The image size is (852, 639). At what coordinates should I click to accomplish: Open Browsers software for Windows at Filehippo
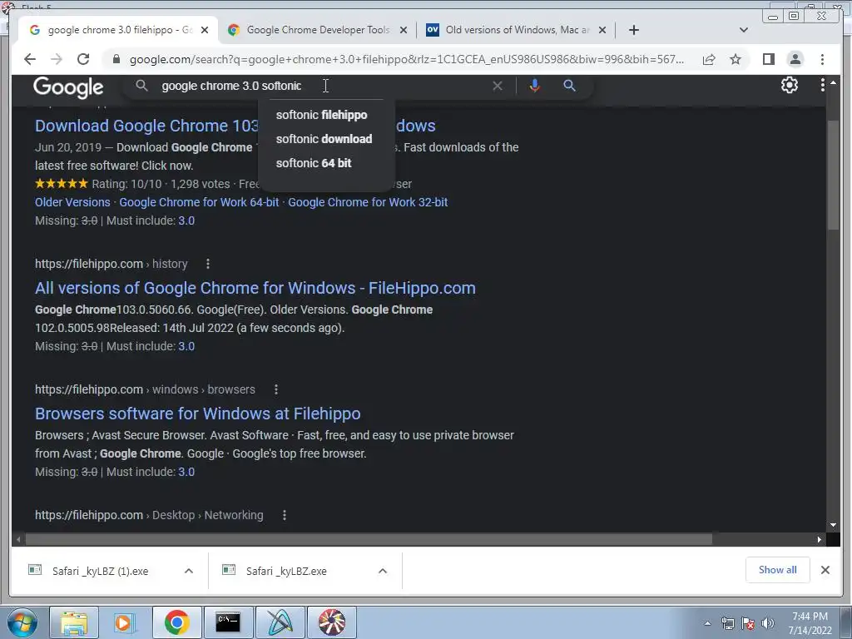coord(198,414)
